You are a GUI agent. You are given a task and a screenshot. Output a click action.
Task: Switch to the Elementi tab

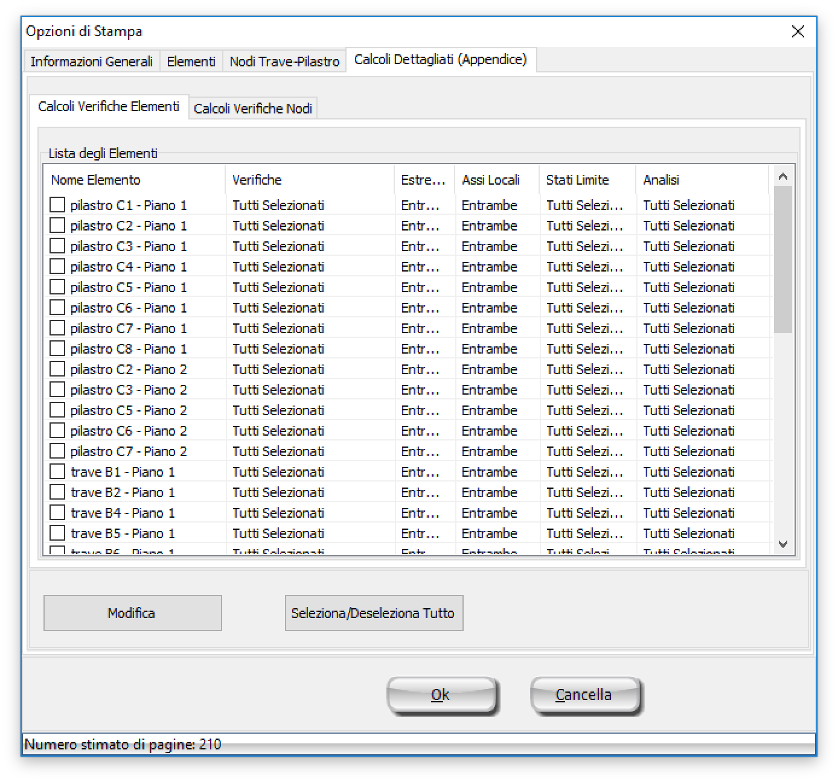[x=191, y=62]
